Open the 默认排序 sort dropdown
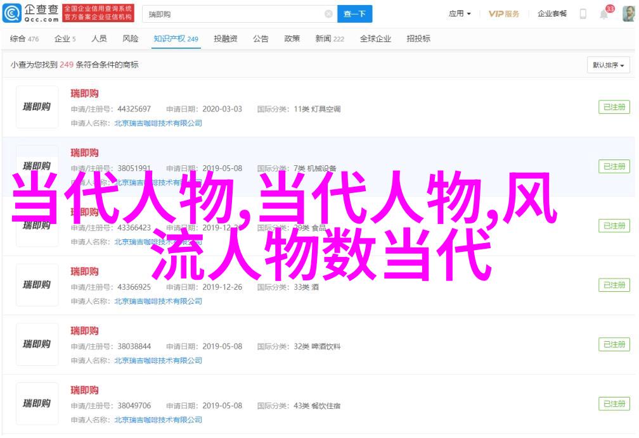The width and height of the screenshot is (639, 438). pyautogui.click(x=609, y=65)
